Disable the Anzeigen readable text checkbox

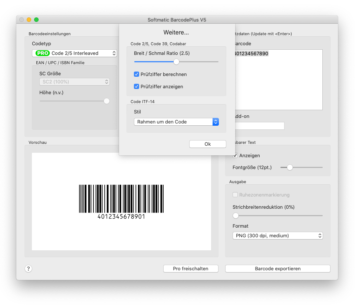235,156
